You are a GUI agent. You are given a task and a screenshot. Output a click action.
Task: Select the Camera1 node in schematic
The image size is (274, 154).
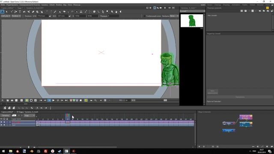(x=229, y=130)
